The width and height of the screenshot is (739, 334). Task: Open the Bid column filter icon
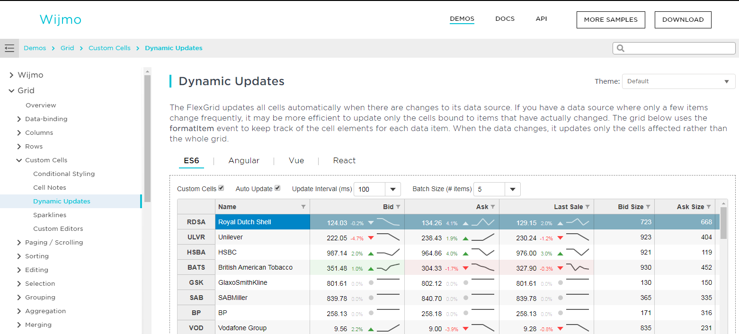click(398, 207)
